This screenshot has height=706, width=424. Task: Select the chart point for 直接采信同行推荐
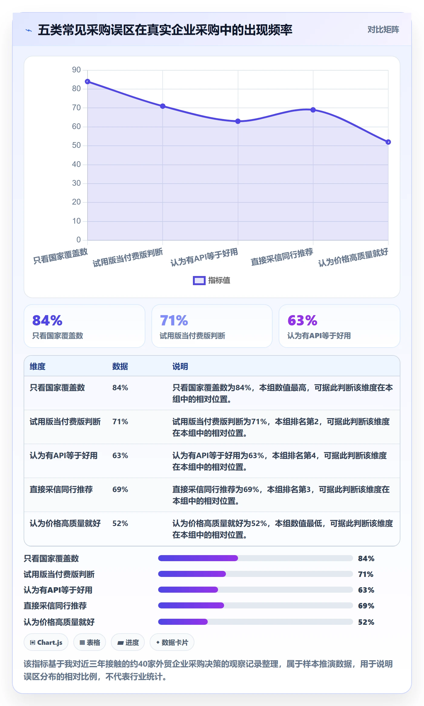pyautogui.click(x=313, y=110)
